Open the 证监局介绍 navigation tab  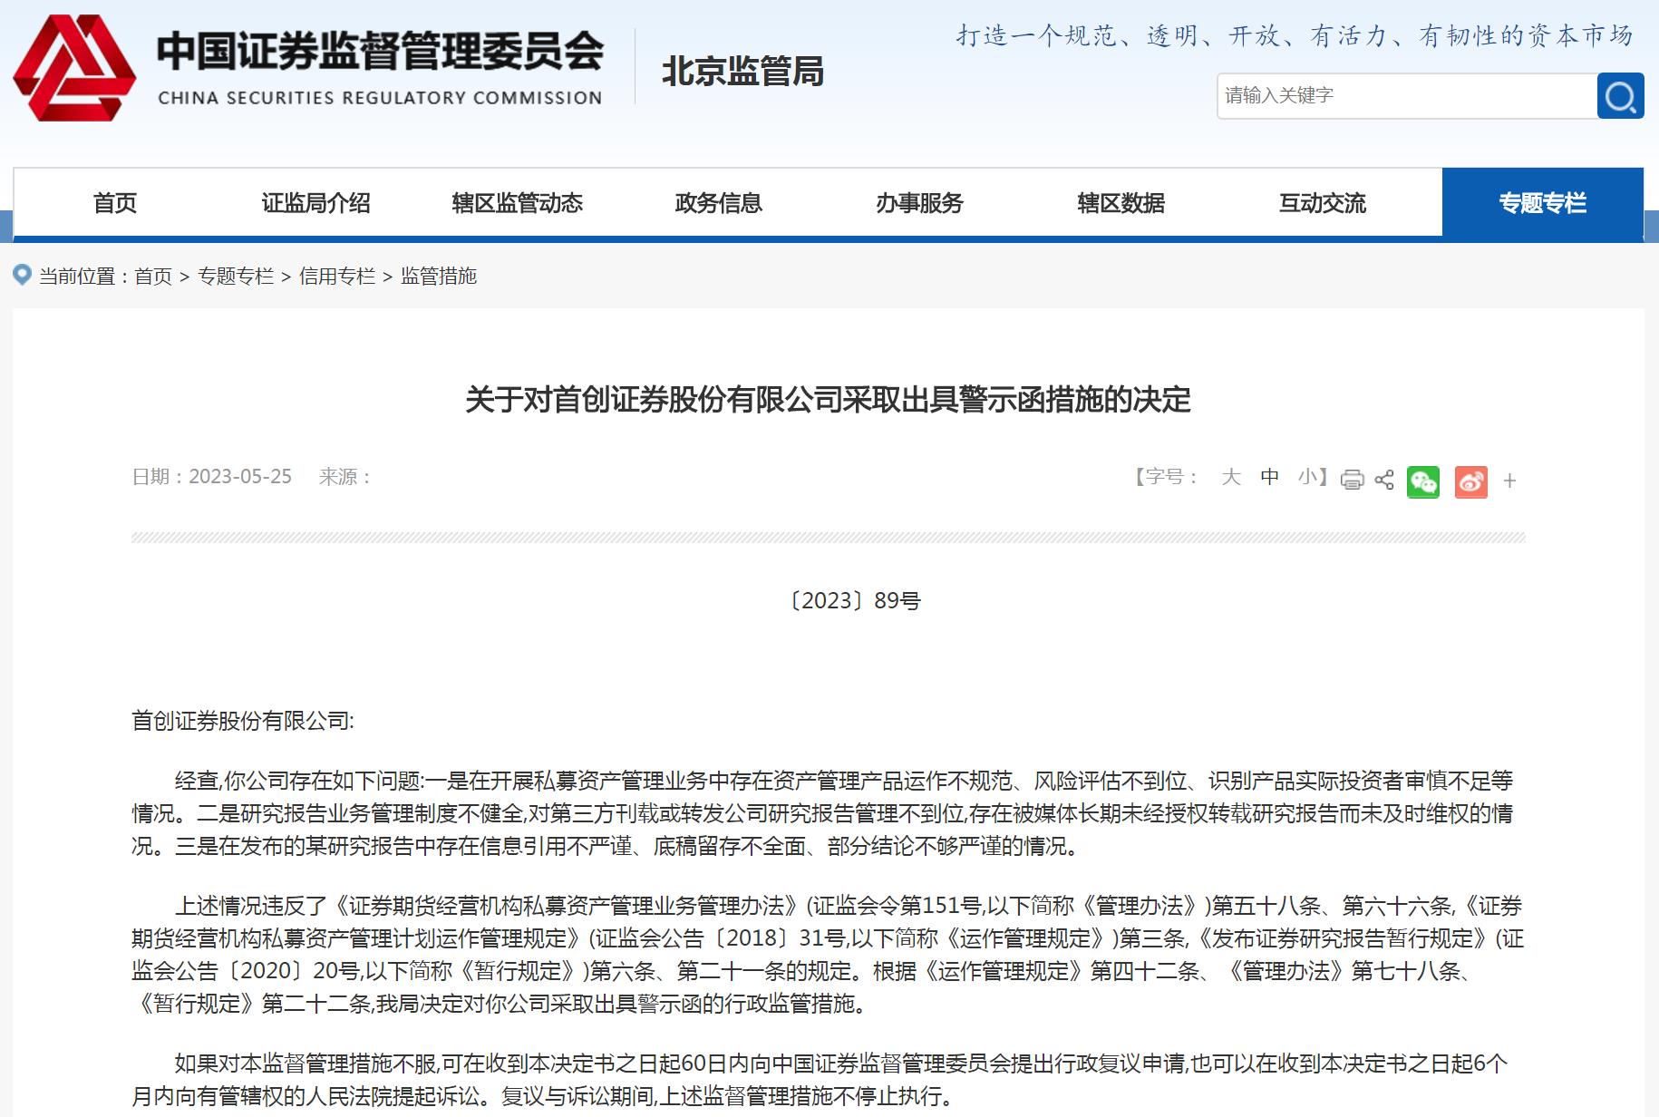[316, 203]
